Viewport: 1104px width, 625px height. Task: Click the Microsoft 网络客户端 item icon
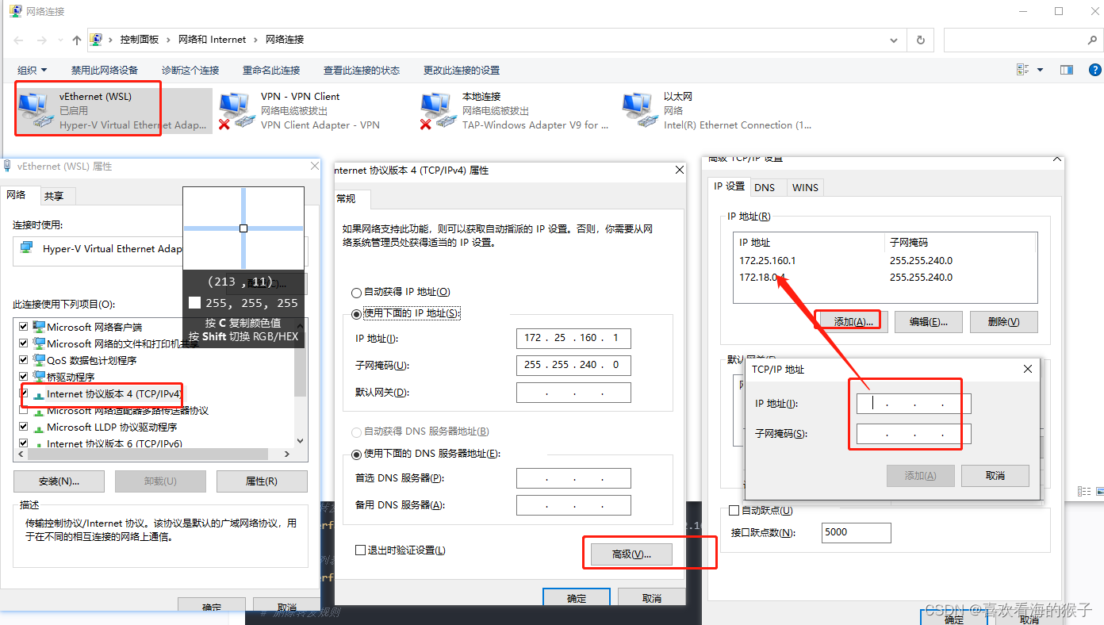39,327
